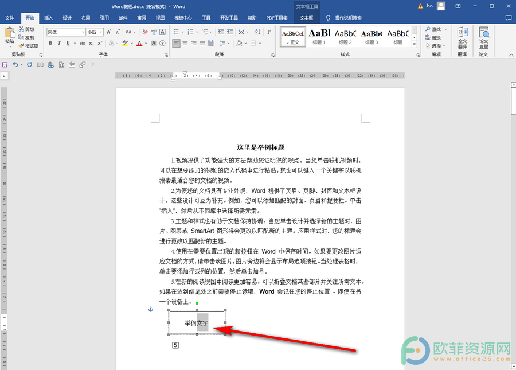Apply the 标题 1 heading style
The height and width of the screenshot is (370, 516).
[319, 37]
